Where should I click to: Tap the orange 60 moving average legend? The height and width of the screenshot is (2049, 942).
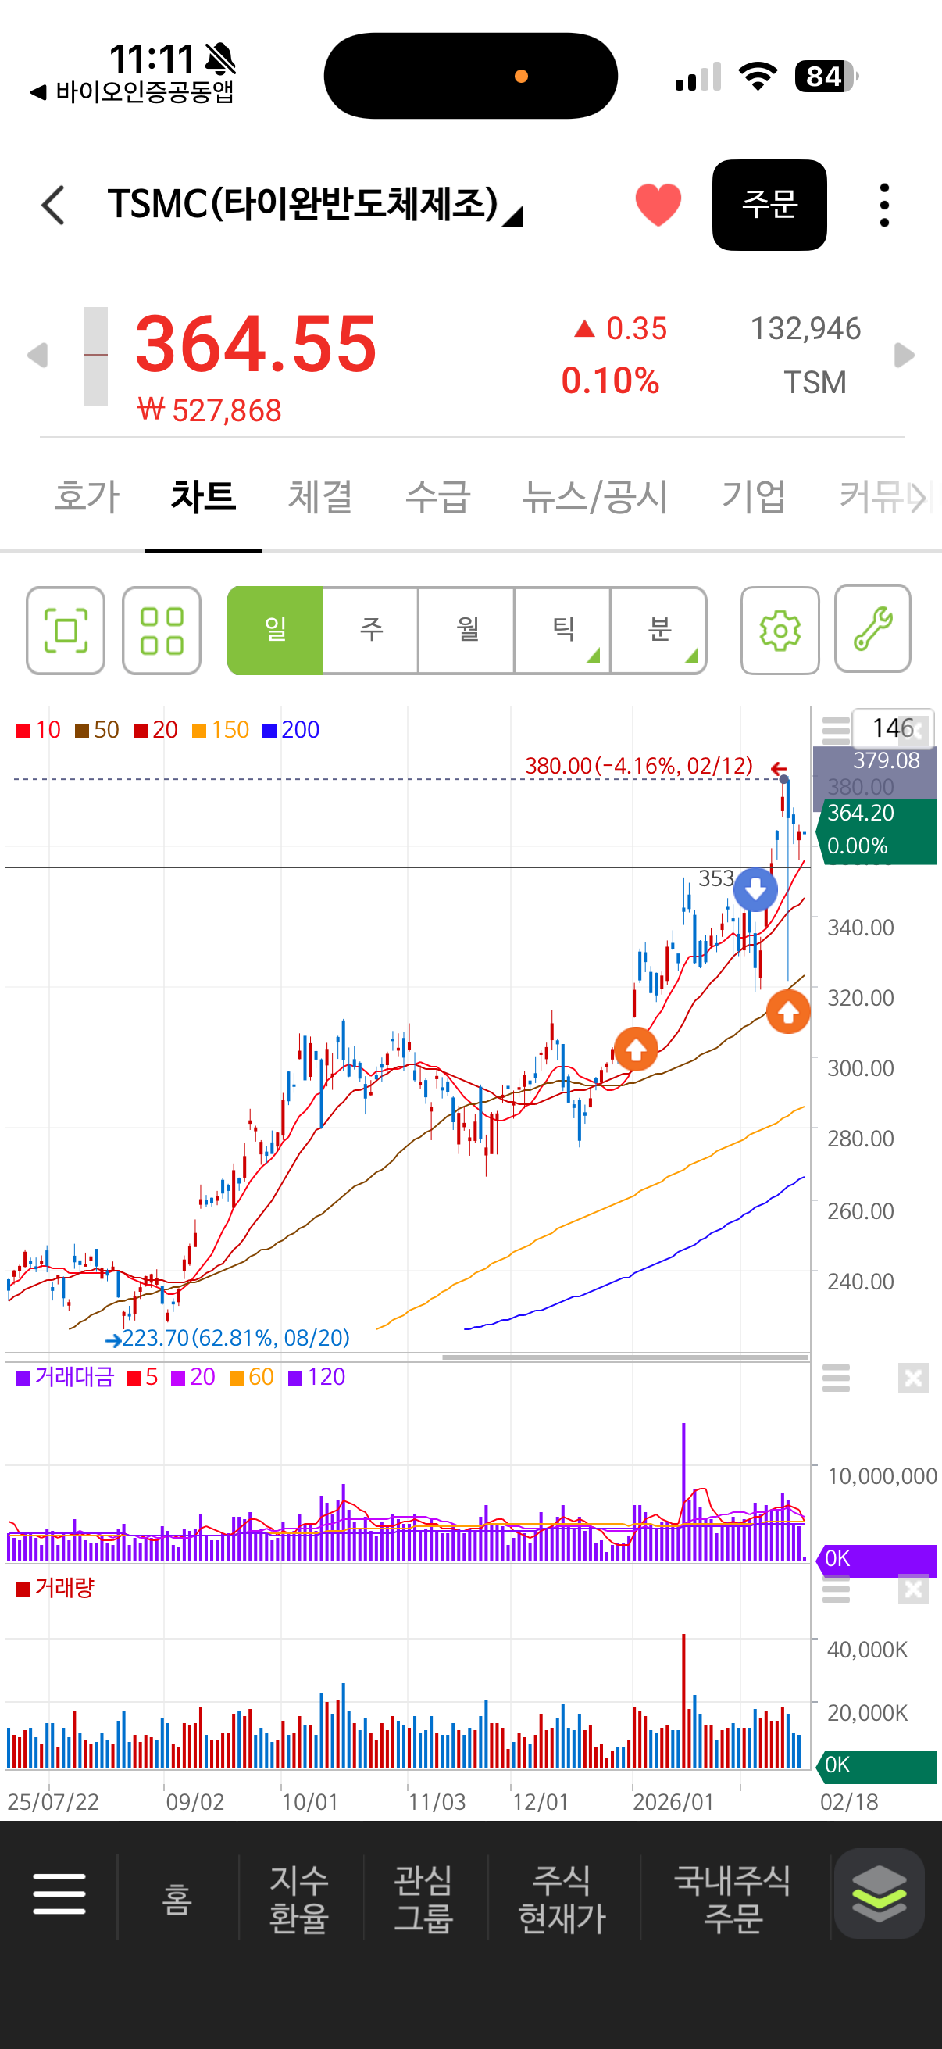(x=252, y=1377)
